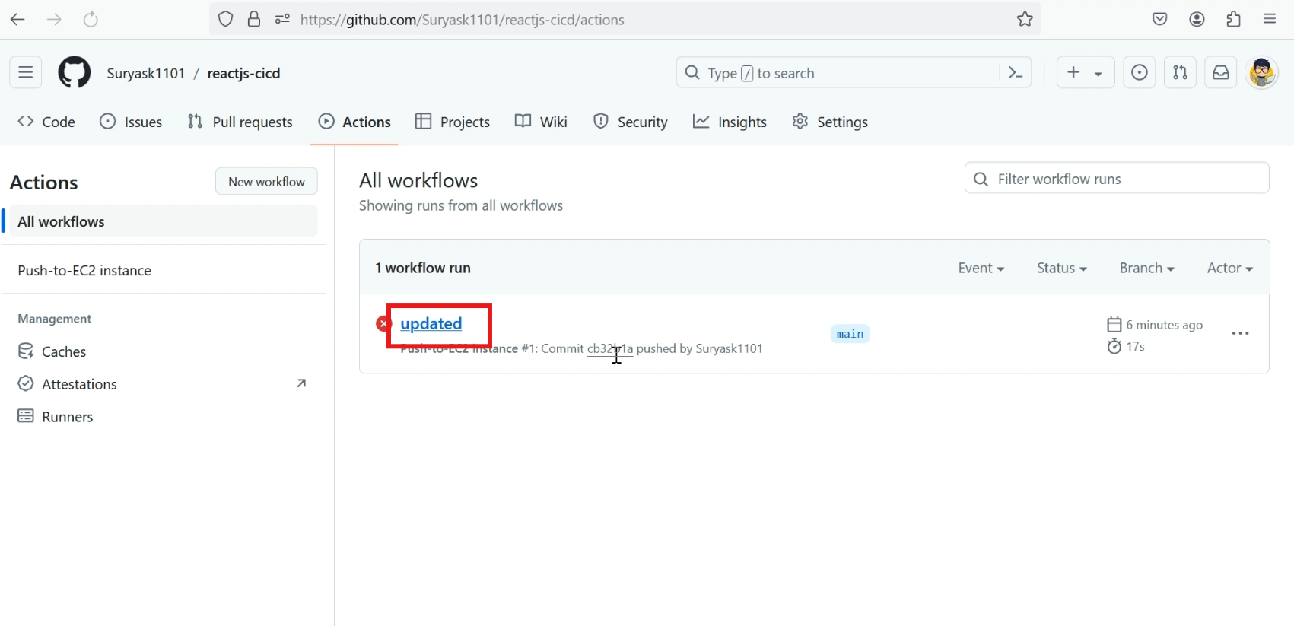Open the notifications inbox icon

click(1220, 73)
